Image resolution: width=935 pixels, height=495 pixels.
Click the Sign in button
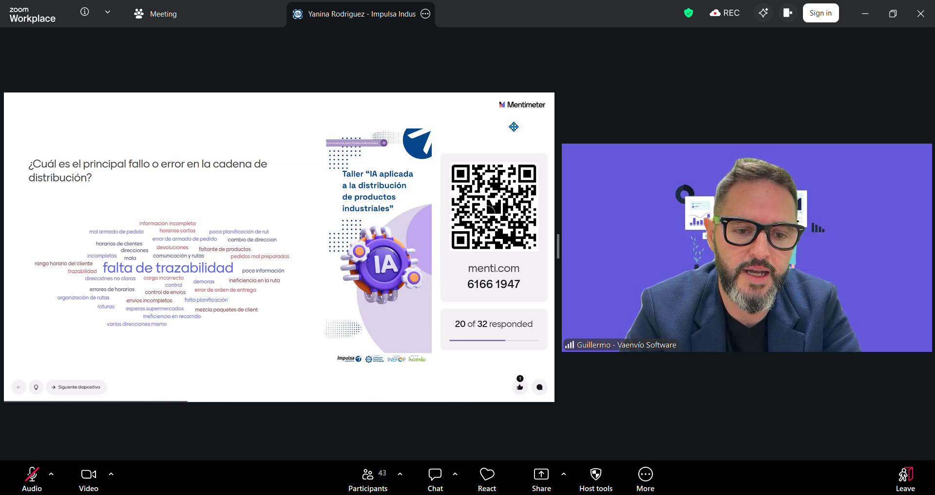[x=821, y=13]
